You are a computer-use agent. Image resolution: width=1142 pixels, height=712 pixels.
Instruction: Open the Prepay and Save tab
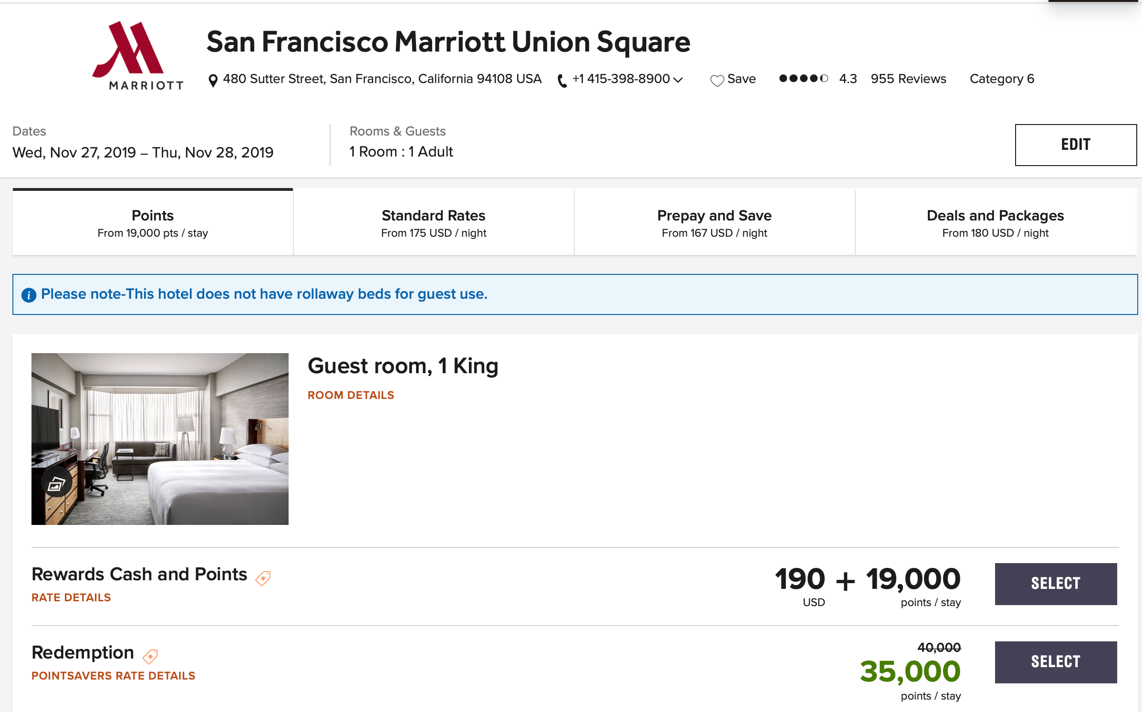point(714,222)
